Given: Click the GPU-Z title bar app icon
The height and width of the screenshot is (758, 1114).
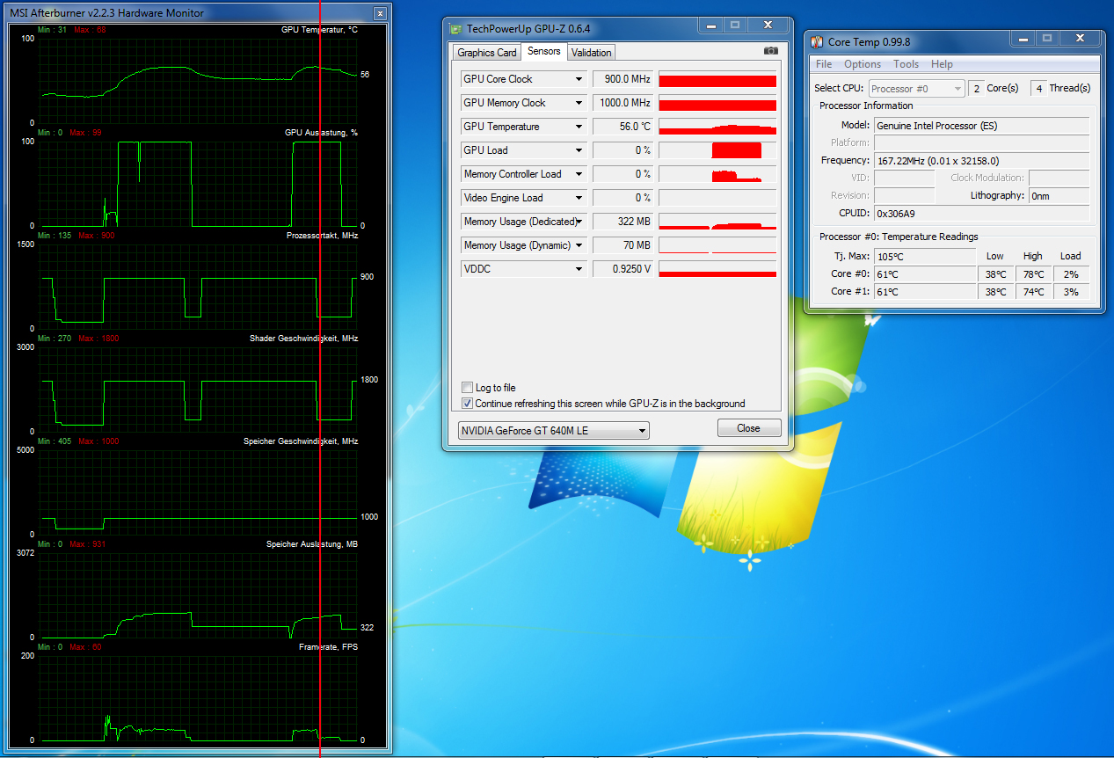Looking at the screenshot, I should [455, 29].
